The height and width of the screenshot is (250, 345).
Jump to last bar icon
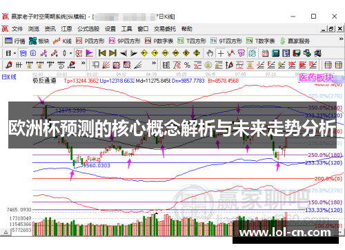112,53
